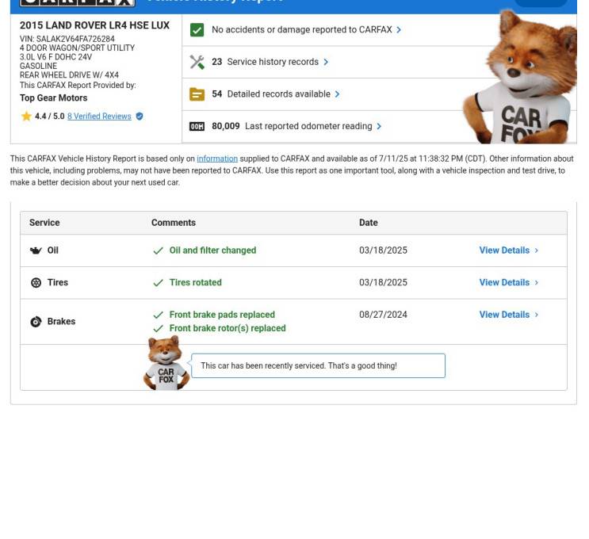Click the 03/18/2025 date in Oil row
The width and height of the screenshot is (589, 539).
click(383, 250)
